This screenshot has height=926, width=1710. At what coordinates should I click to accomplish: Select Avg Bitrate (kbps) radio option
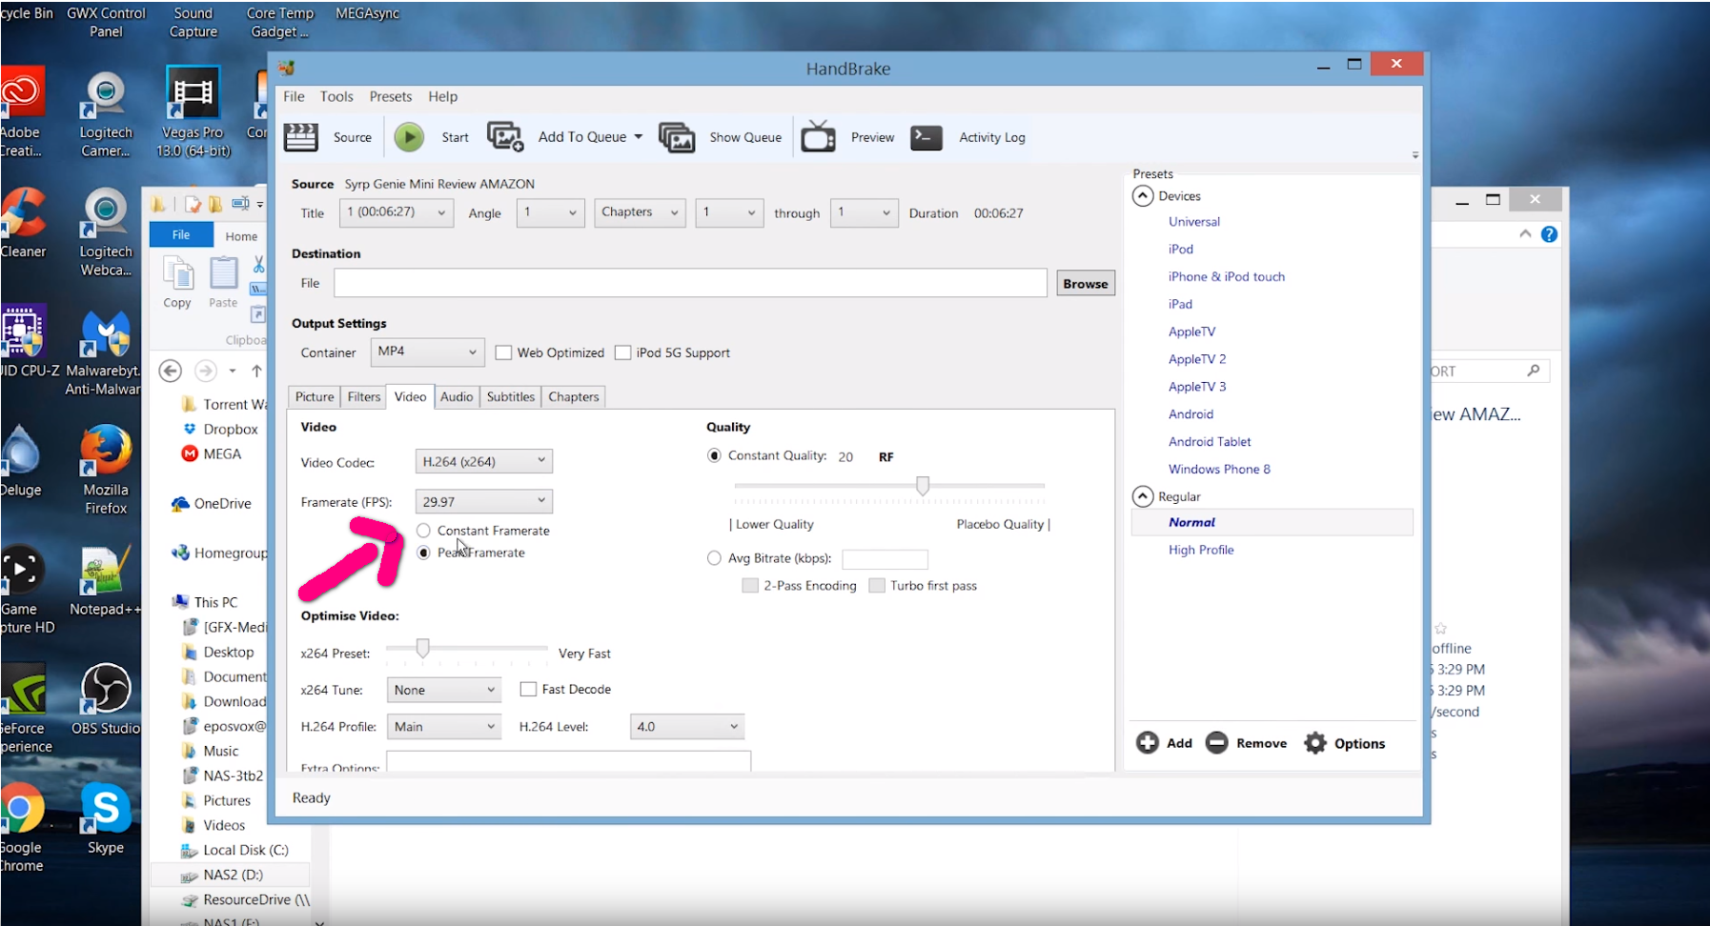click(714, 558)
